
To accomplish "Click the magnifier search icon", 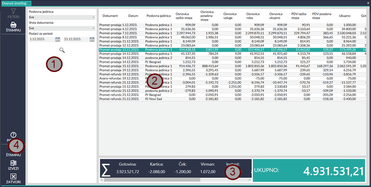I will click(62, 50).
